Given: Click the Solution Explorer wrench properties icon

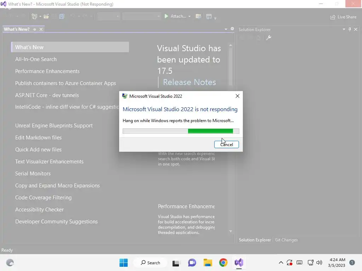Looking at the screenshot, I should point(269,38).
